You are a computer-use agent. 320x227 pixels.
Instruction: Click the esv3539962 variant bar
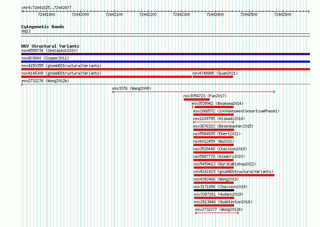coord(213,107)
